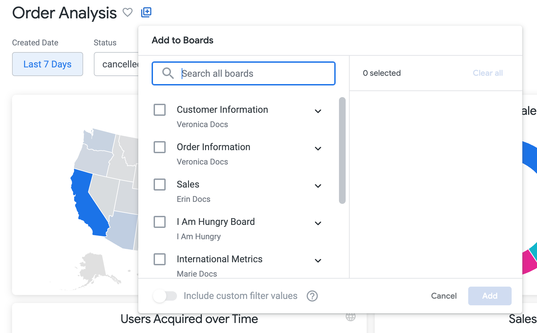Expand the I Am Hungry Board chevron
537x333 pixels.
pyautogui.click(x=318, y=223)
